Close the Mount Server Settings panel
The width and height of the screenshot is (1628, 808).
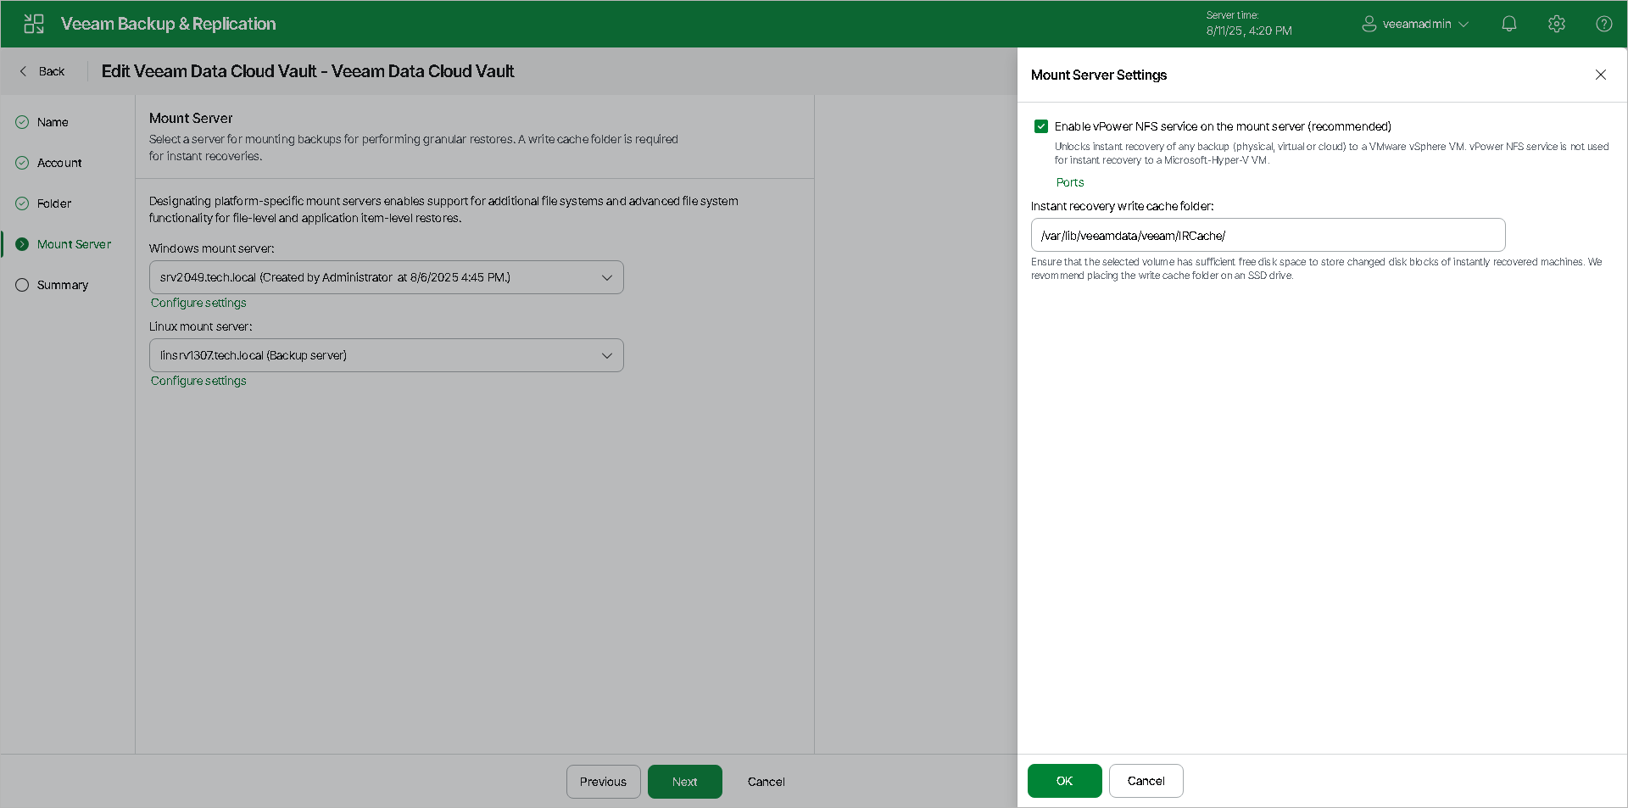[x=1601, y=75]
